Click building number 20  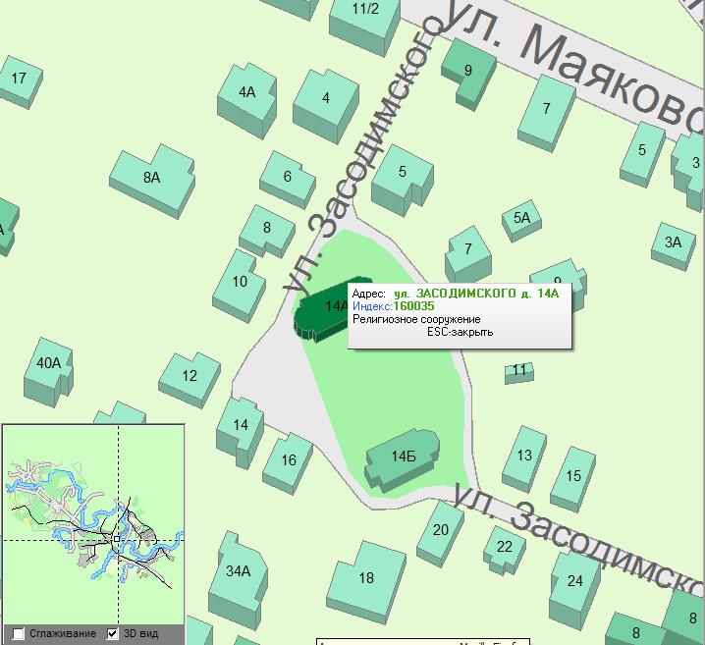(440, 530)
